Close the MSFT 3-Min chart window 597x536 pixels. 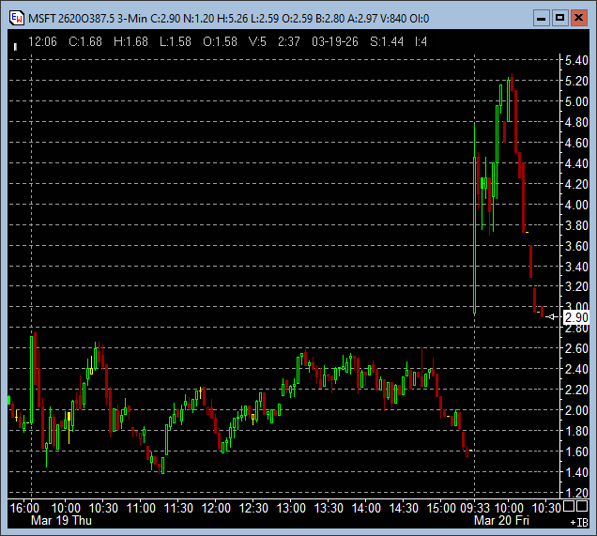tap(578, 18)
